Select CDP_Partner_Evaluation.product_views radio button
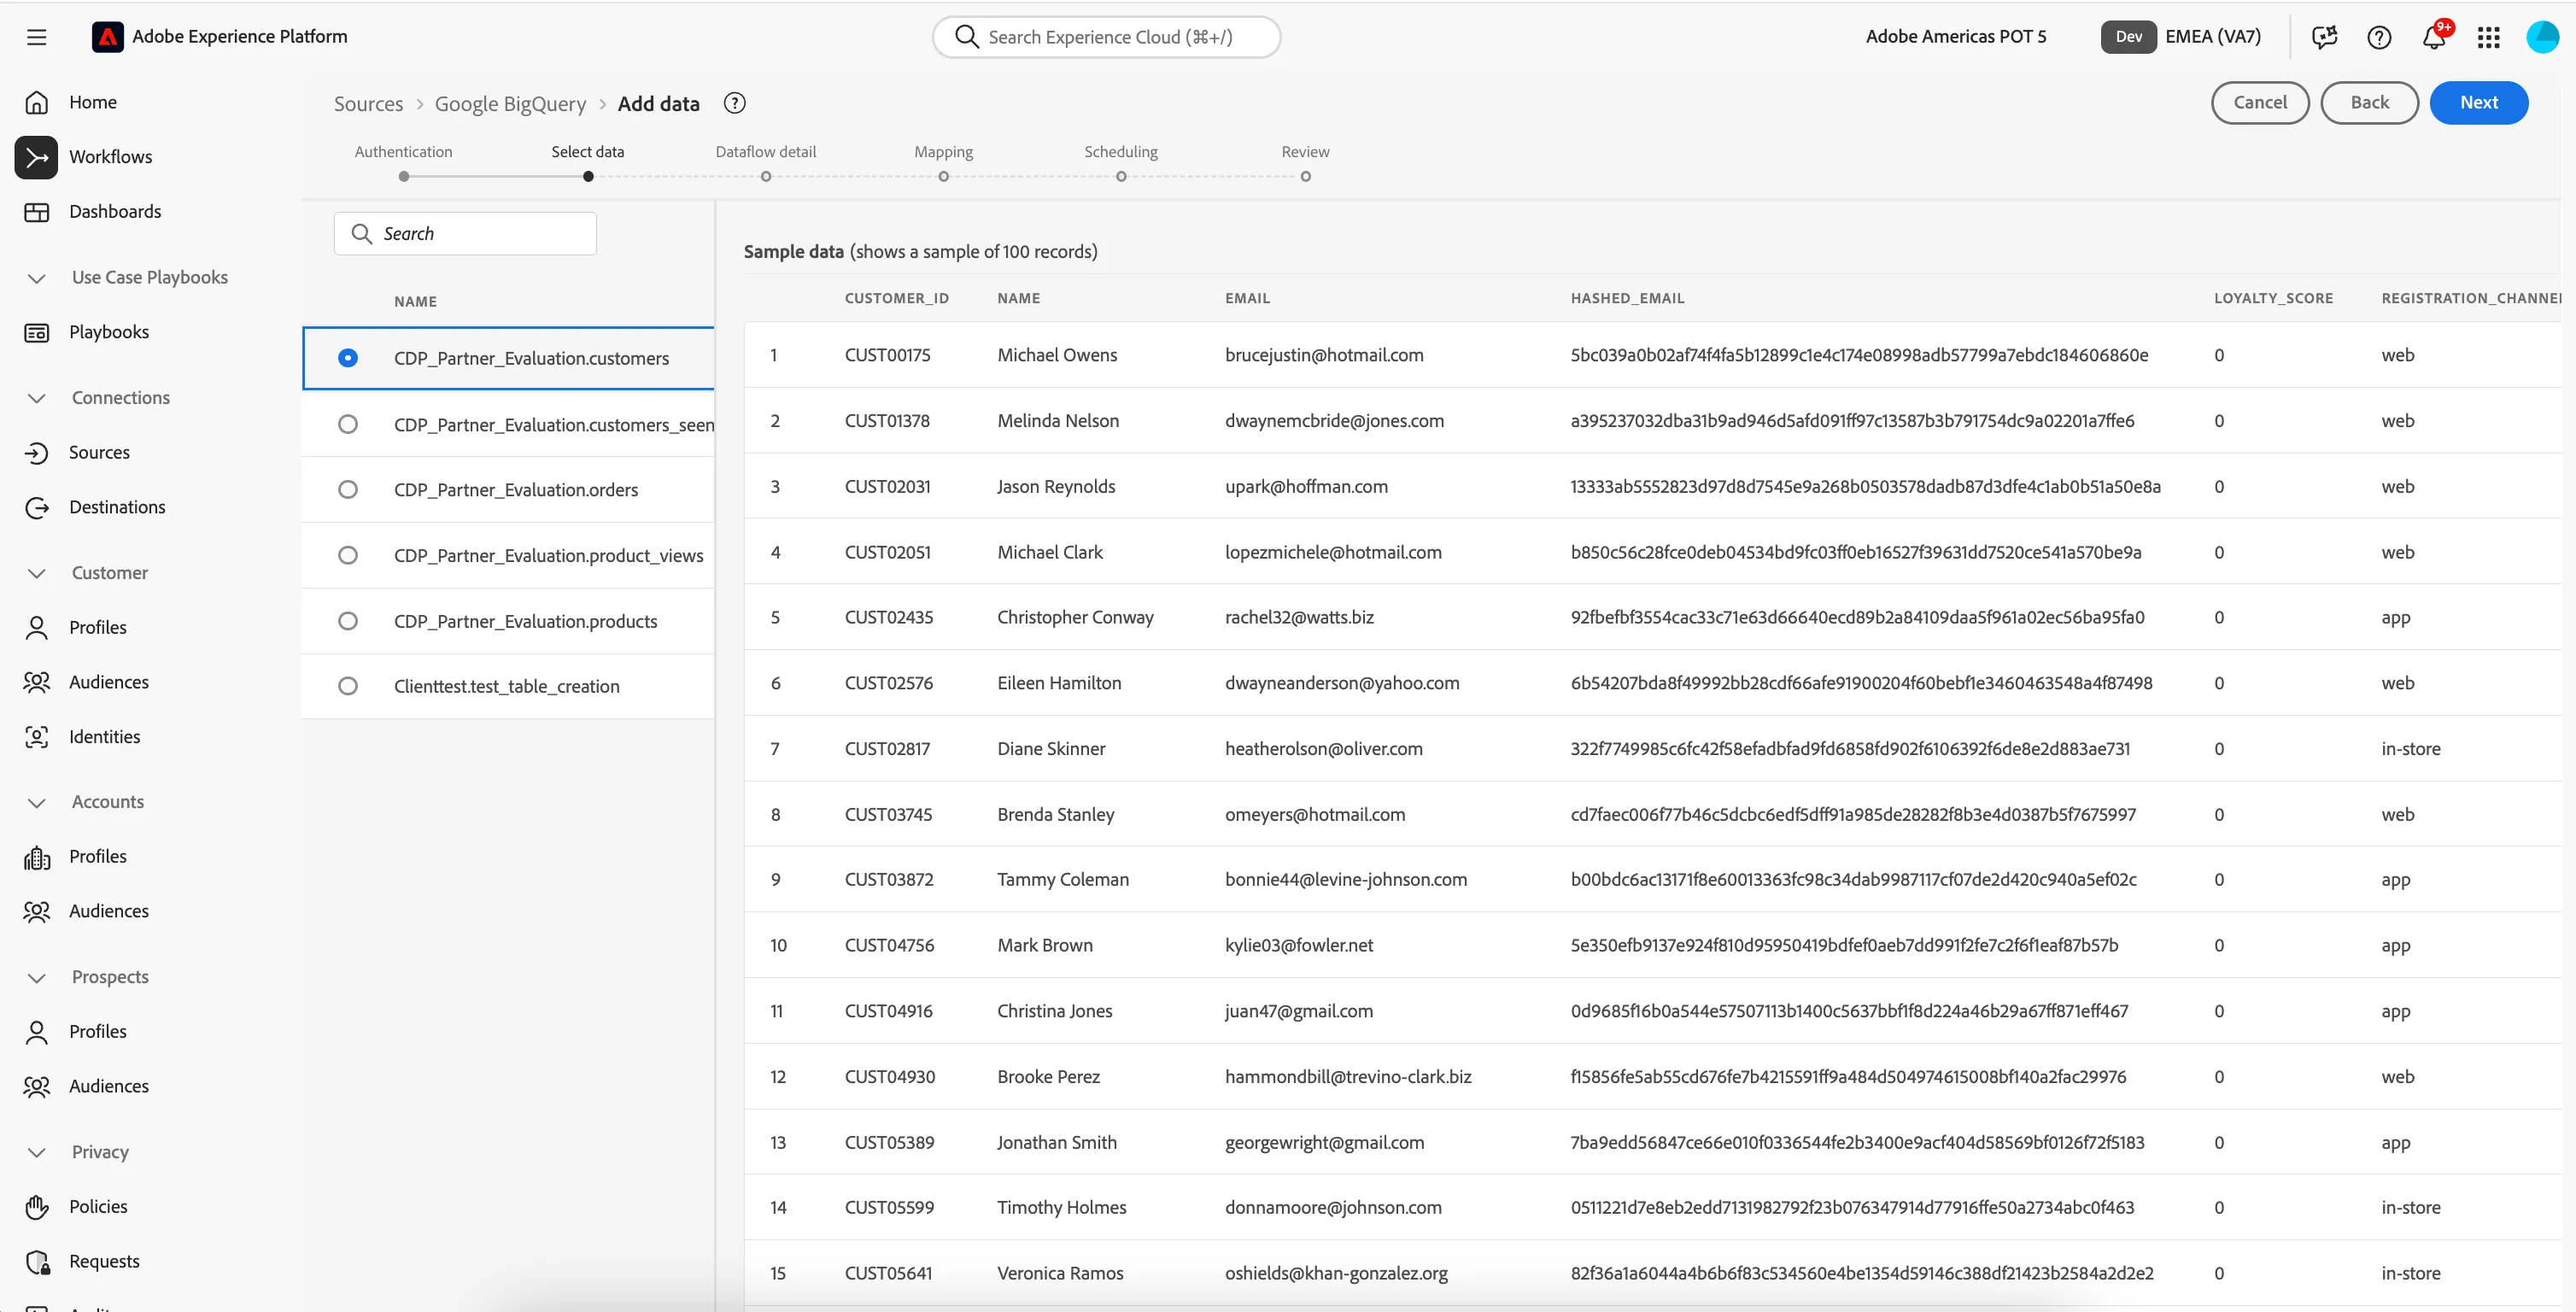2576x1312 pixels. [x=348, y=555]
